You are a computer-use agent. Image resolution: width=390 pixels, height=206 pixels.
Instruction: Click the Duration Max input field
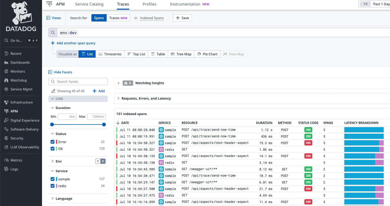point(96,116)
